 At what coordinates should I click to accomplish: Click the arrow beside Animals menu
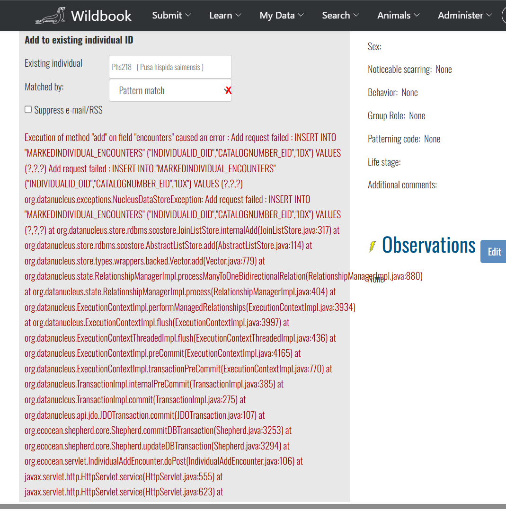pyautogui.click(x=417, y=16)
